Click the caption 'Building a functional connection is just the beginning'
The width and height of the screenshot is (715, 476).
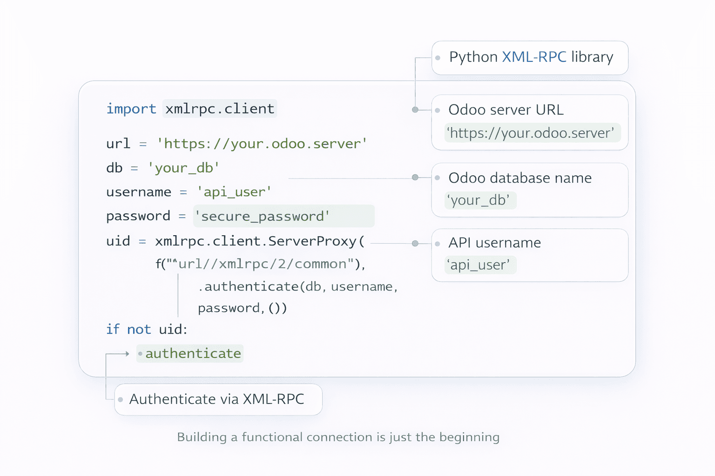pyautogui.click(x=338, y=437)
